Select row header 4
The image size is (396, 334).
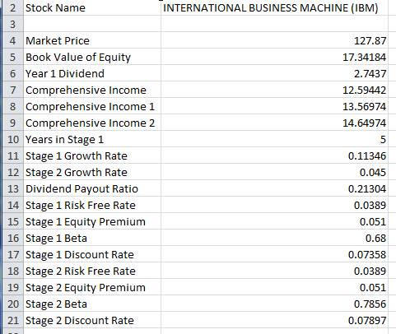(x=12, y=40)
